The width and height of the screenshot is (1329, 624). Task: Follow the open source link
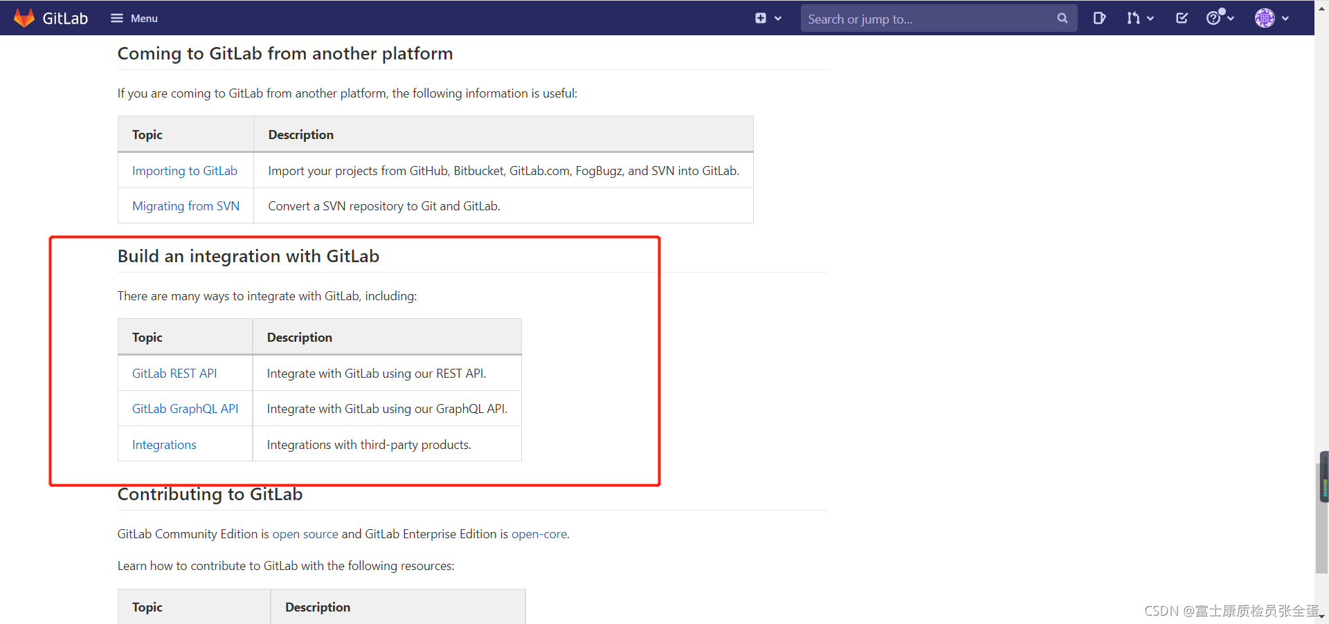click(305, 534)
